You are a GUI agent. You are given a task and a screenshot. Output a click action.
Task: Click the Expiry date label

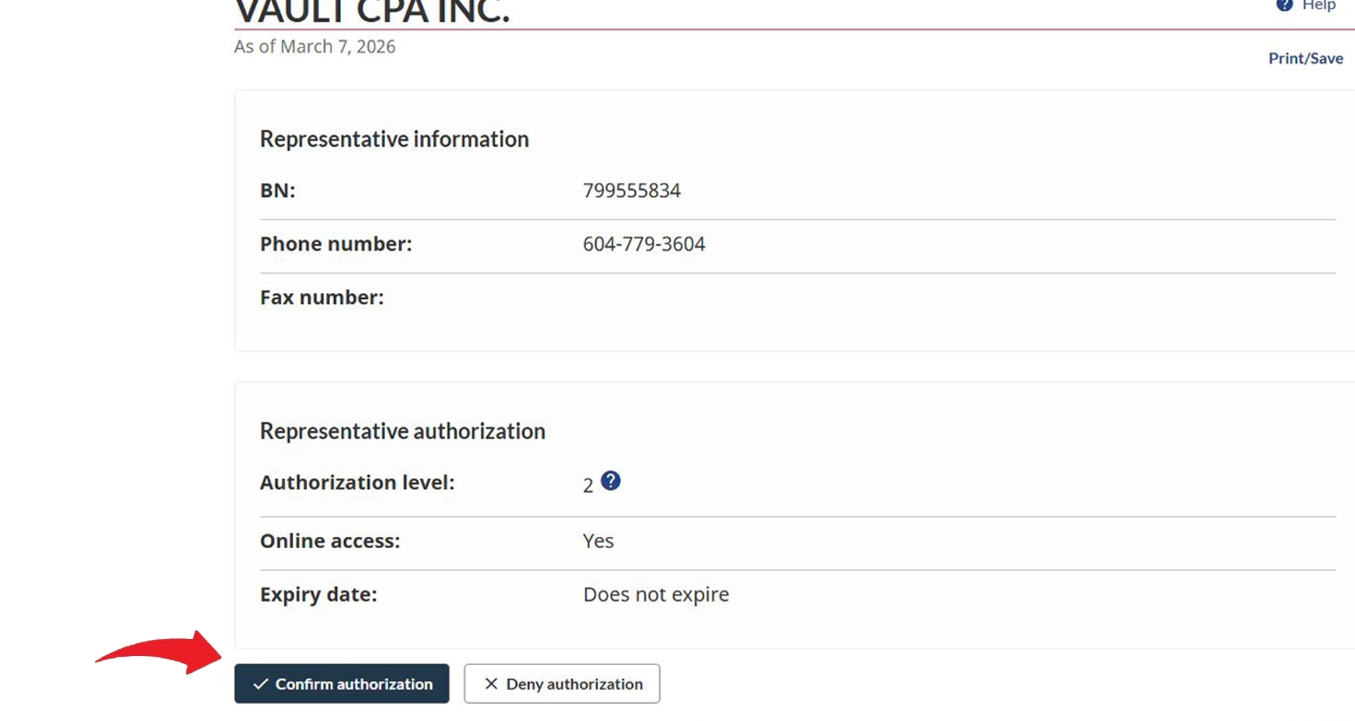(x=318, y=594)
